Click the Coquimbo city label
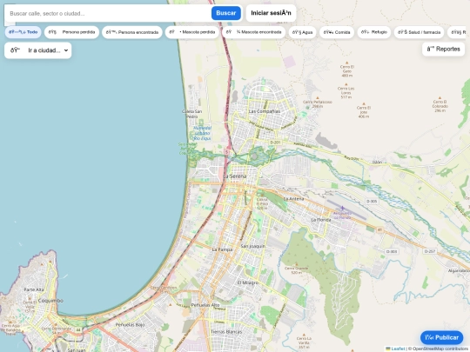Viewport: 470px width, 352px height. (50, 301)
